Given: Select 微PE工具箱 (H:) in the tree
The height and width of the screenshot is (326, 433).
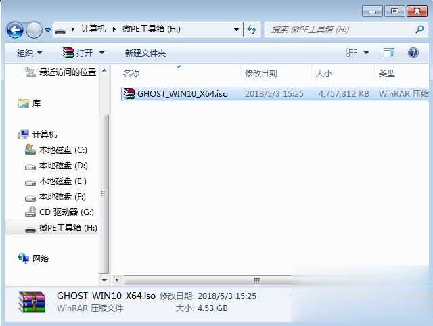Looking at the screenshot, I should (x=68, y=228).
